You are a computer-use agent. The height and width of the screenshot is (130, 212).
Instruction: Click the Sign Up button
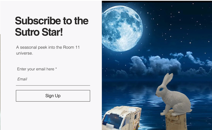pyautogui.click(x=53, y=96)
